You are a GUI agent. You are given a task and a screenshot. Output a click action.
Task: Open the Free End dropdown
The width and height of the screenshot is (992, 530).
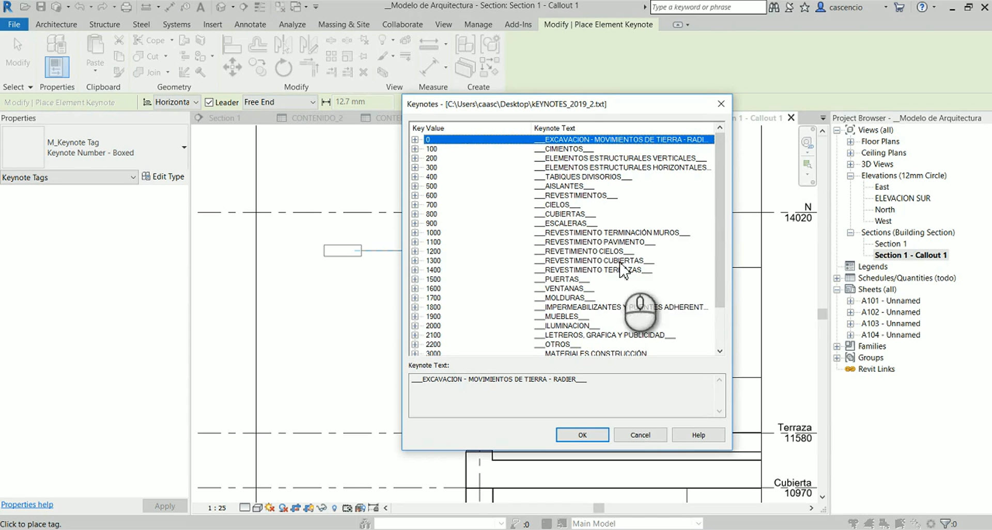313,102
